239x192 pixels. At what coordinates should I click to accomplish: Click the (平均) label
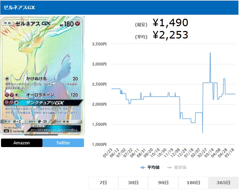(141, 37)
